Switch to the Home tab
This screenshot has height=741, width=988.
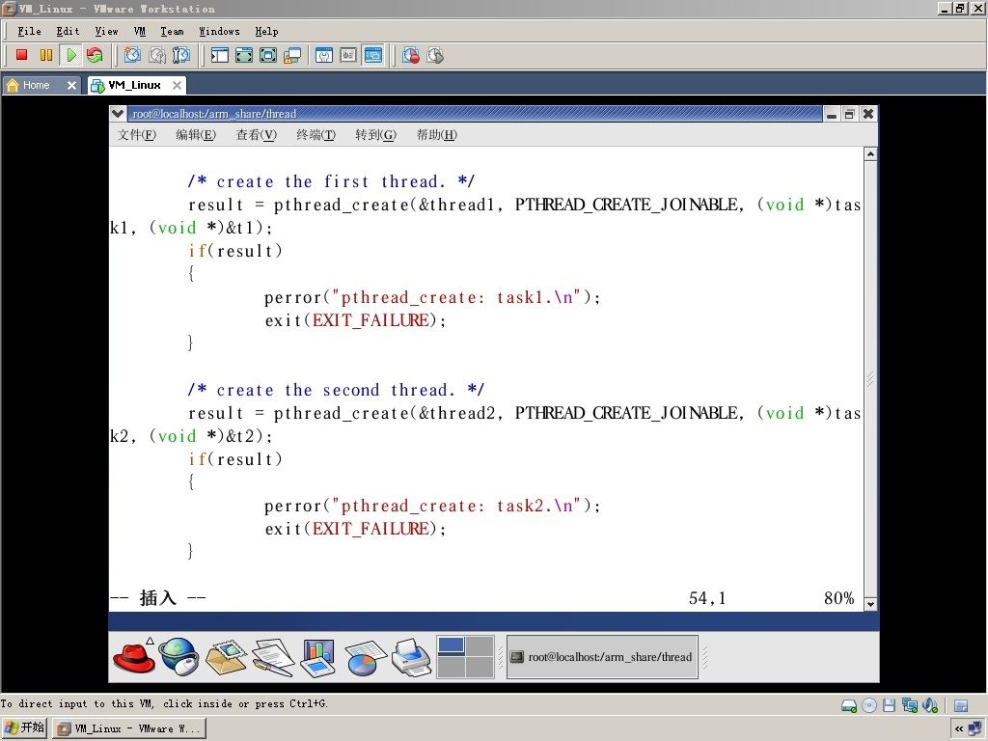(36, 85)
